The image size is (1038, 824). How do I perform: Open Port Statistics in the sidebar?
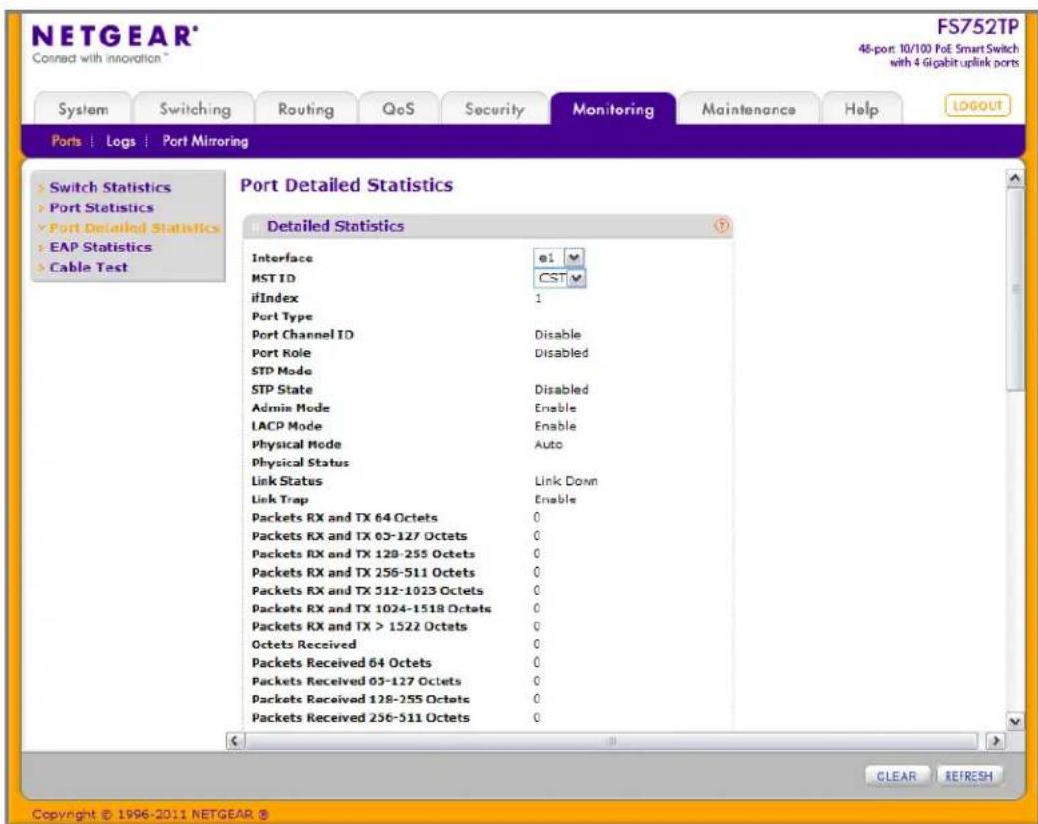(x=101, y=207)
